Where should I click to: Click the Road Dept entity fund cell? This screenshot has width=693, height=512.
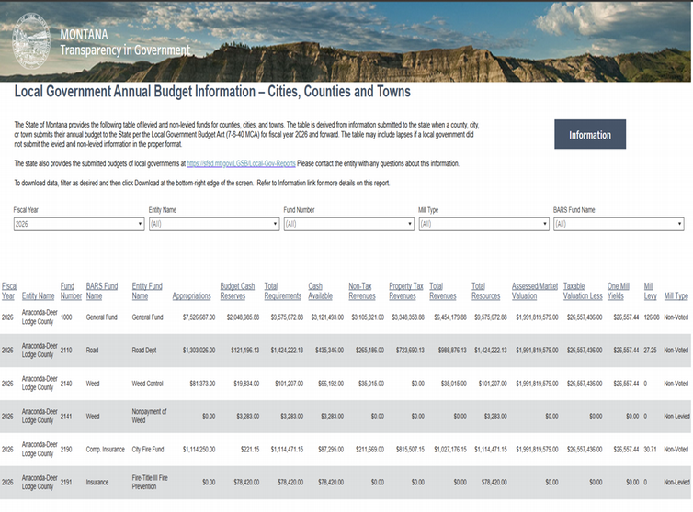(144, 350)
